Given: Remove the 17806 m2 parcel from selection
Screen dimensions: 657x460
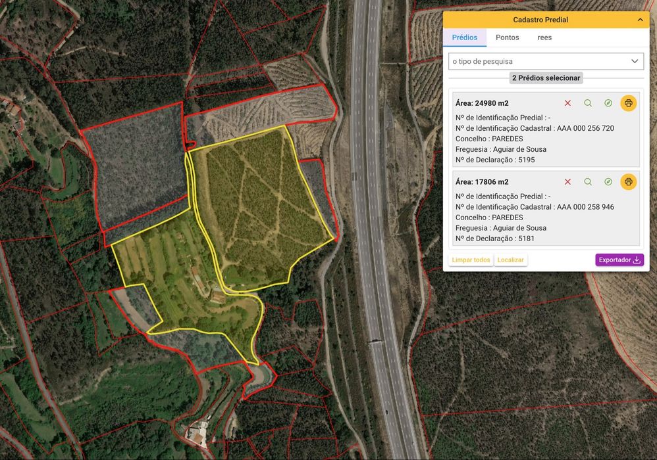Looking at the screenshot, I should pos(567,182).
